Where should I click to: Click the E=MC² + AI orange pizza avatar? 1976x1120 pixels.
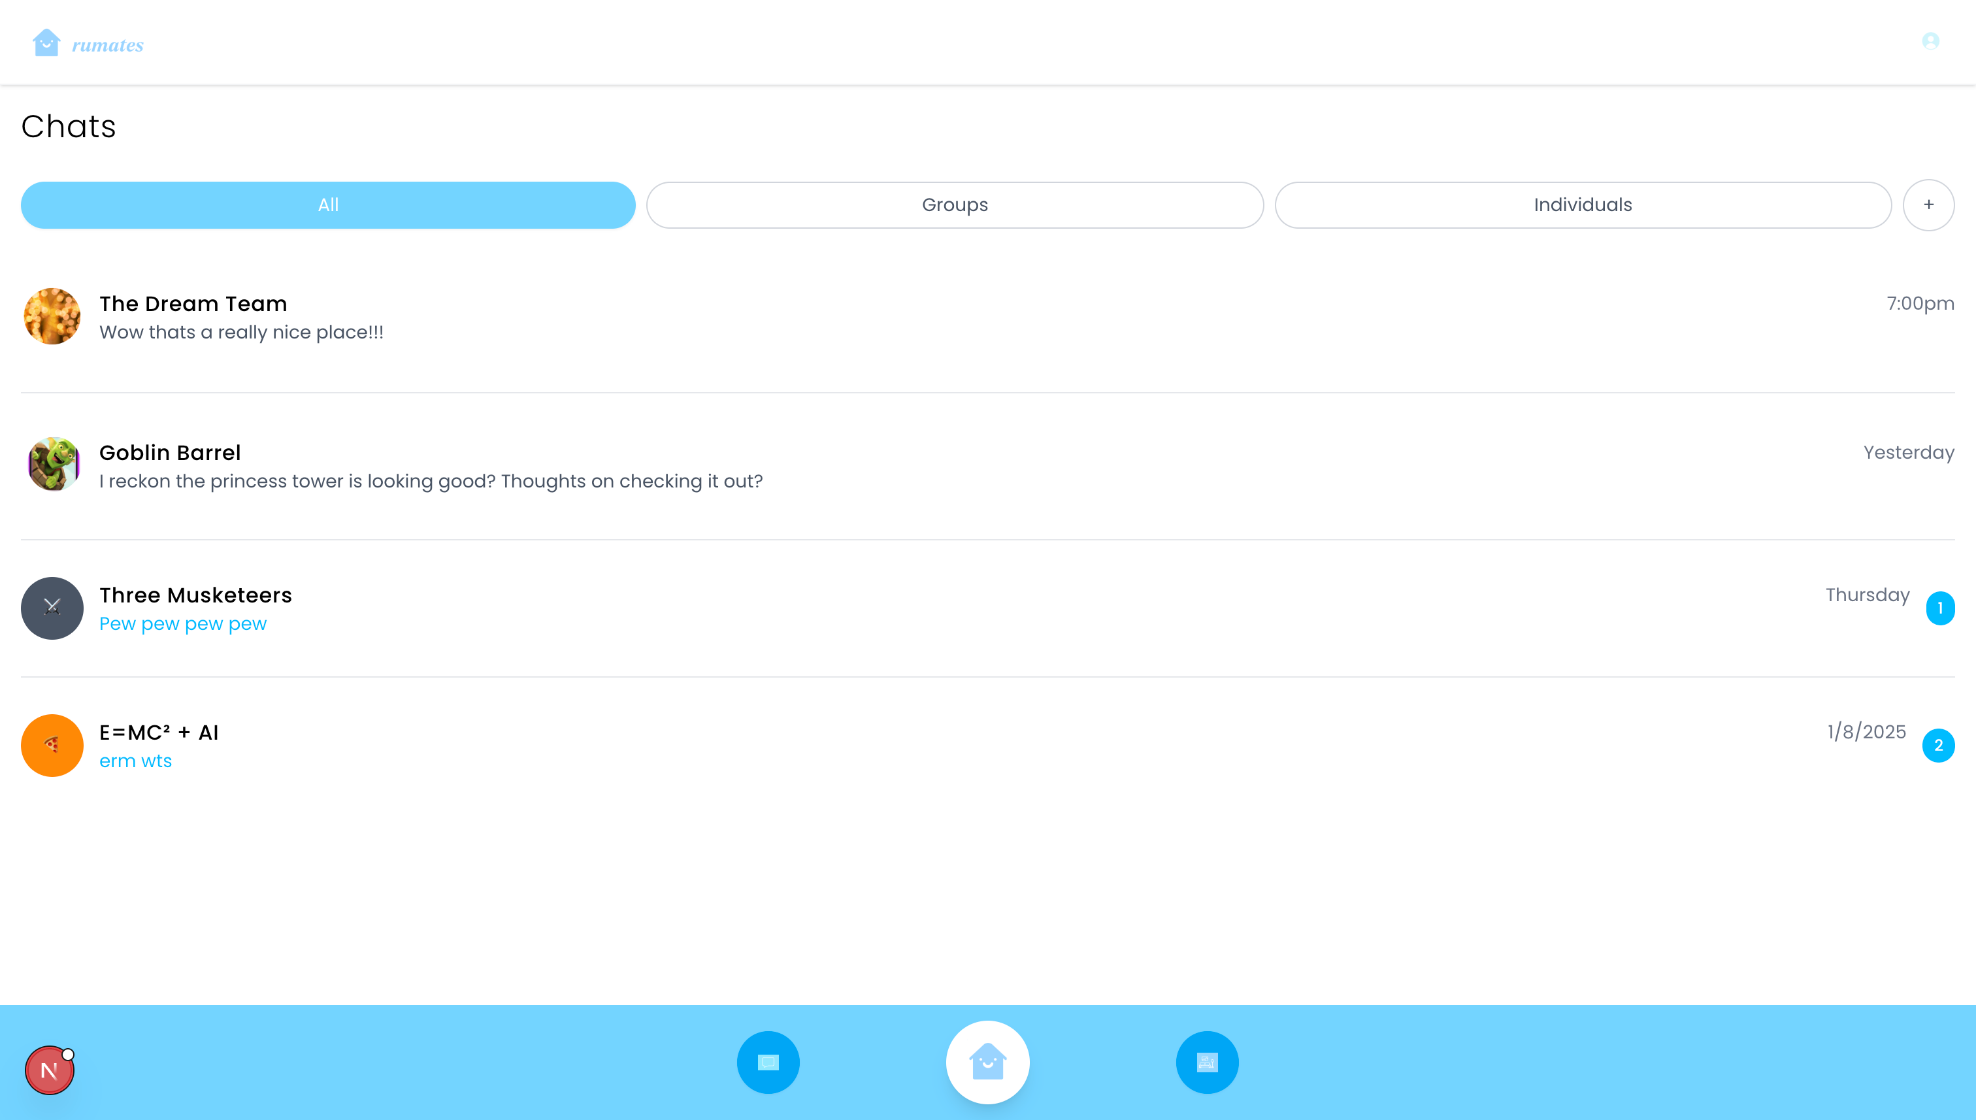(52, 746)
